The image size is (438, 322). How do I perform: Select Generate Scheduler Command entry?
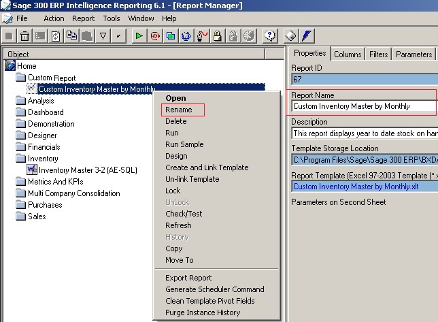click(214, 289)
